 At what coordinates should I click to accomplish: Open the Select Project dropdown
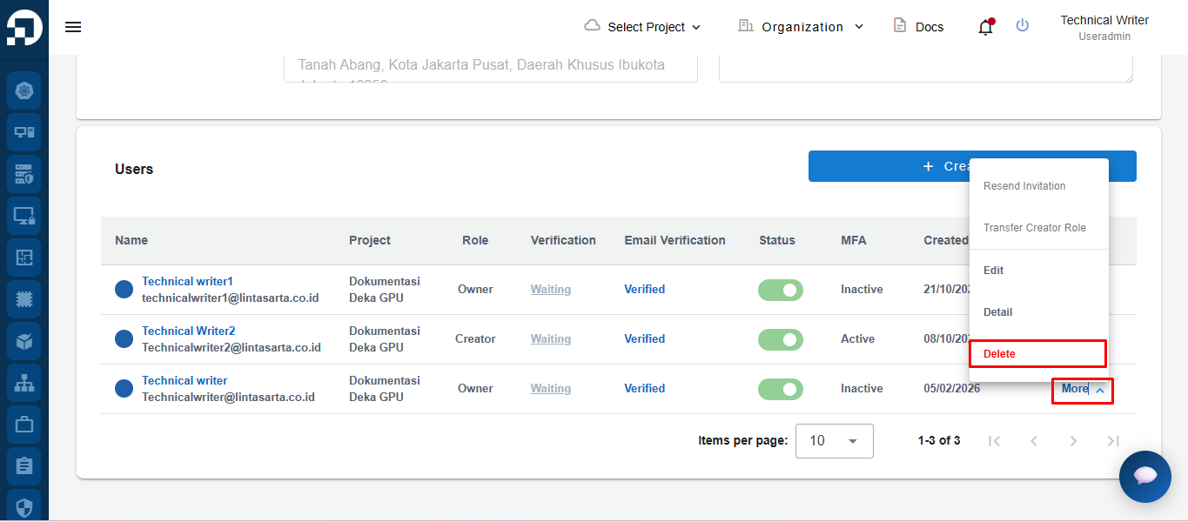coord(642,27)
